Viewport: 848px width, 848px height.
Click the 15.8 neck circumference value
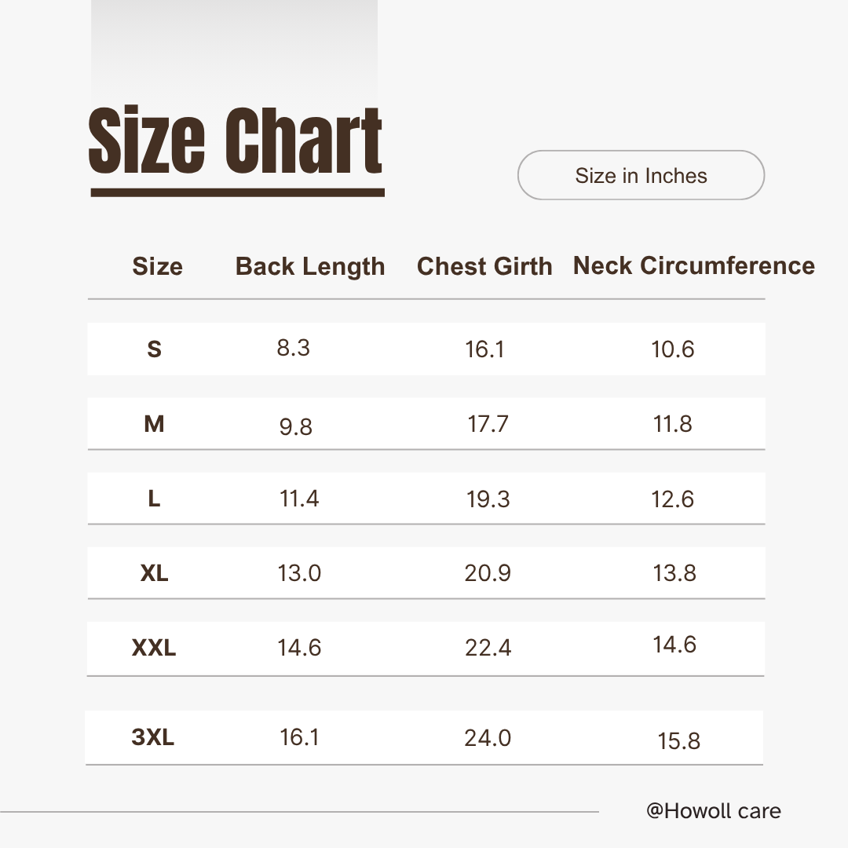point(678,740)
